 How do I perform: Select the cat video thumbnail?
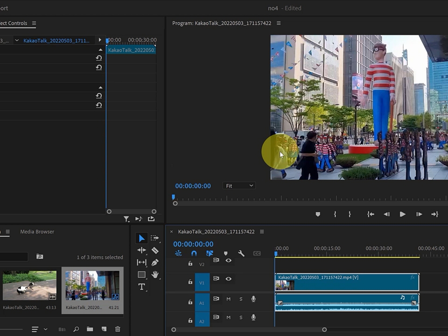pyautogui.click(x=30, y=286)
